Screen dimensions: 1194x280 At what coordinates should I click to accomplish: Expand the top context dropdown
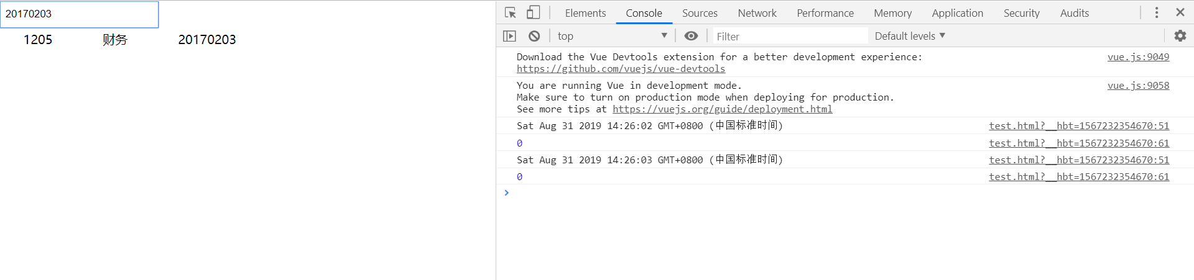tap(613, 36)
